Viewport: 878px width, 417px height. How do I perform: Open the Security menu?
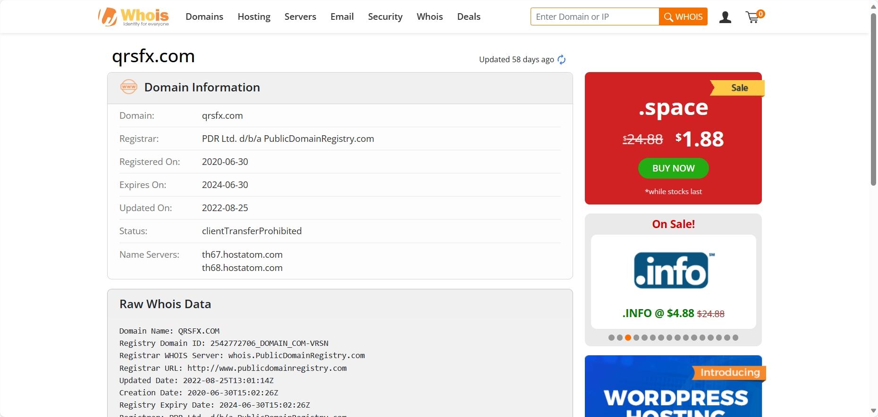click(385, 17)
